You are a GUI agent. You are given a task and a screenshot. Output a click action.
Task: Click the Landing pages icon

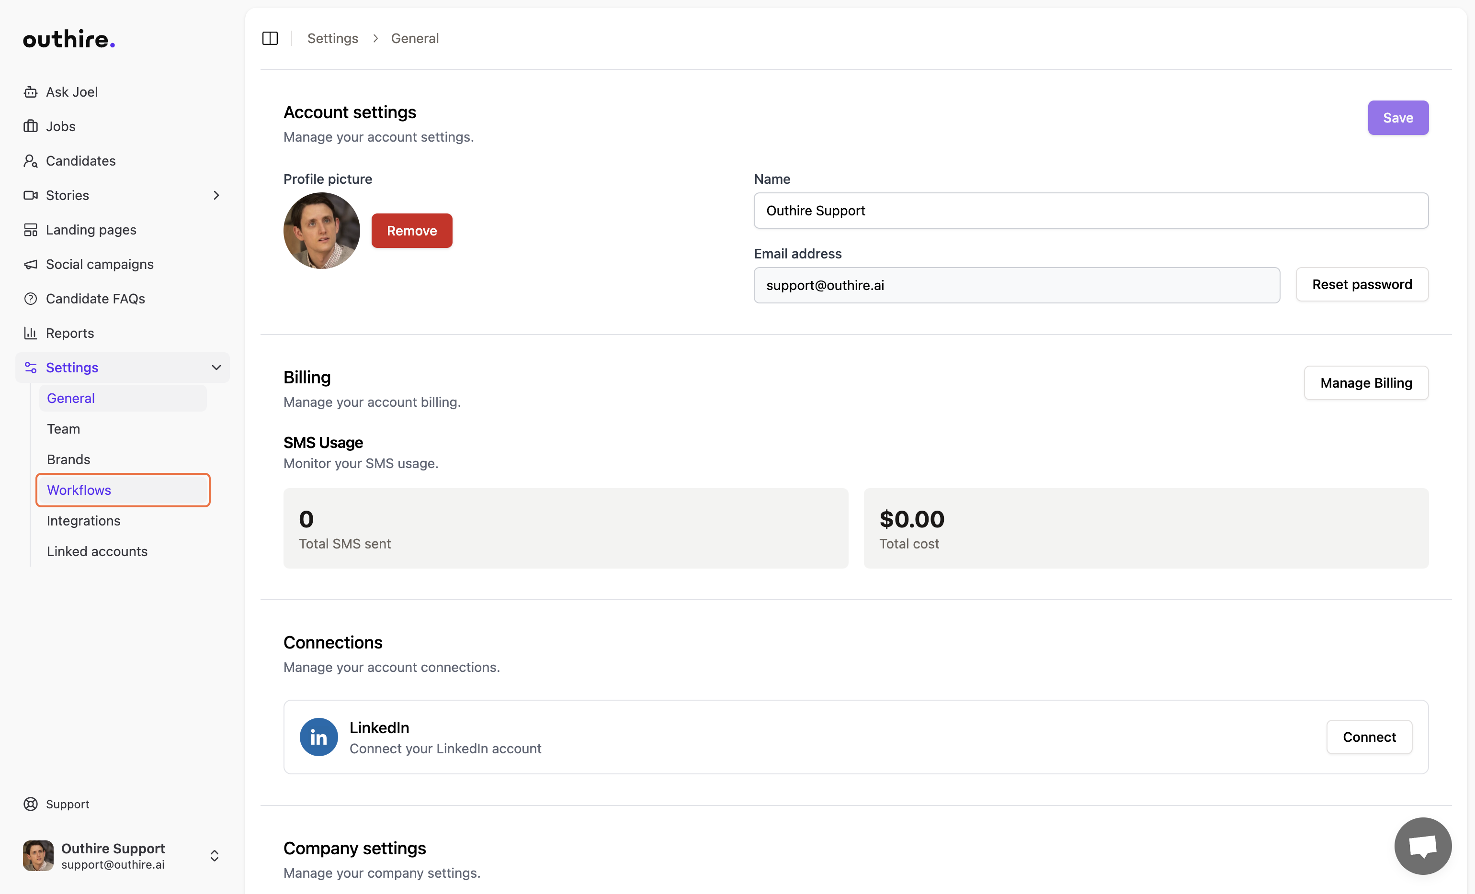pyautogui.click(x=31, y=229)
